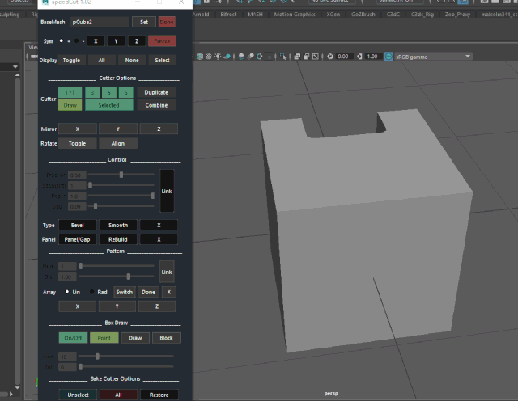Switch to the Motion Graphics shelf tab
The width and height of the screenshot is (518, 401).
[x=295, y=14]
